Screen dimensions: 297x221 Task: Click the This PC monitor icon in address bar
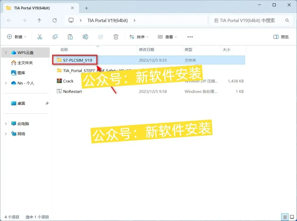coord(71,20)
